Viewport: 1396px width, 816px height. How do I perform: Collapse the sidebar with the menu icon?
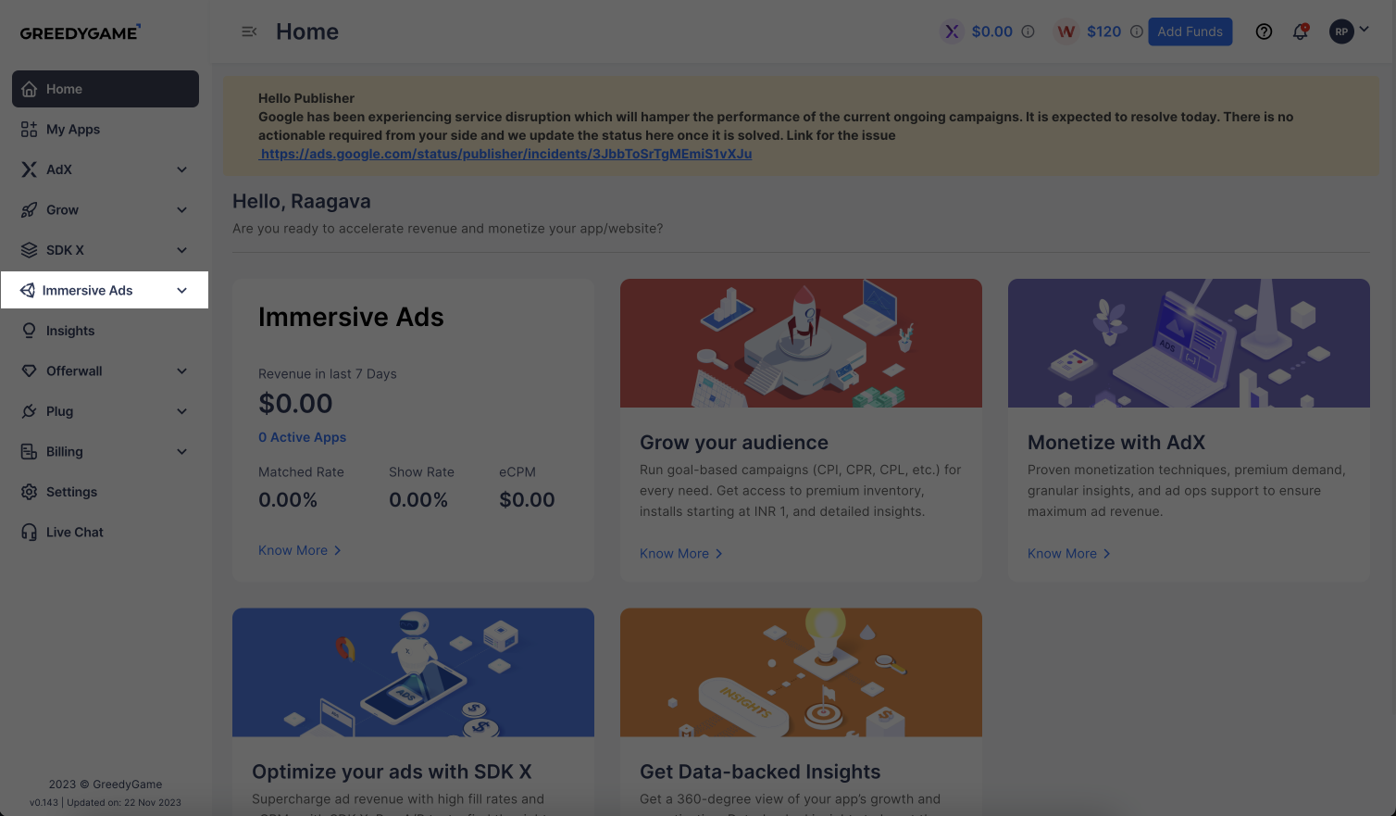[249, 31]
